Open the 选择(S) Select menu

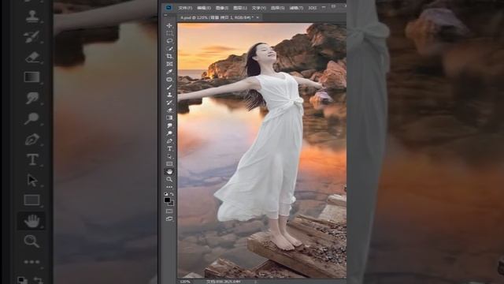pyautogui.click(x=277, y=8)
